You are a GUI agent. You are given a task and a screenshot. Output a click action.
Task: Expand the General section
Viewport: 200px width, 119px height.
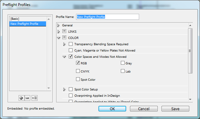click(58, 25)
